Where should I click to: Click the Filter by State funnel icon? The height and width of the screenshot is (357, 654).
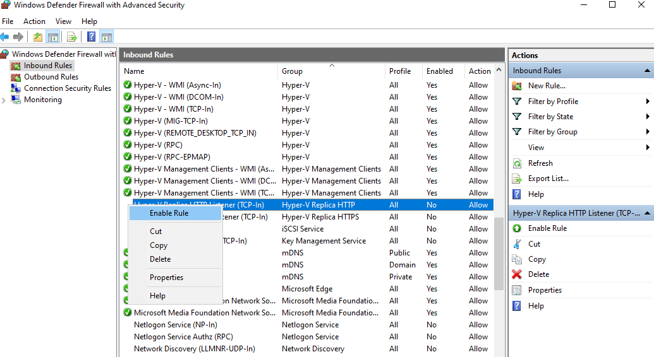point(517,117)
